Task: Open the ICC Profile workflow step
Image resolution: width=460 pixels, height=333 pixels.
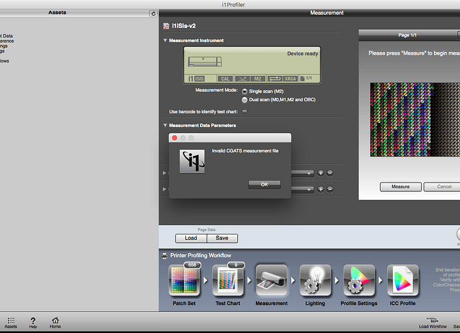Action: [x=403, y=280]
